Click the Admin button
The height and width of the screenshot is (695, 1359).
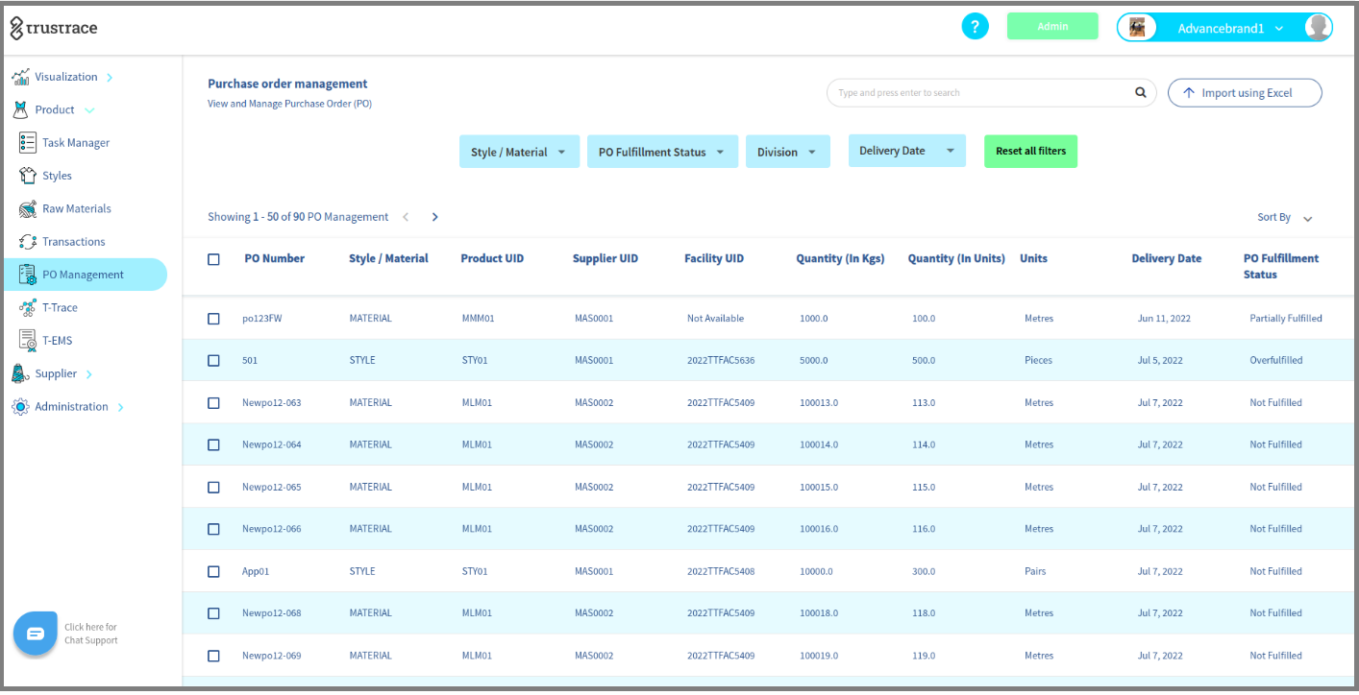click(x=1052, y=27)
